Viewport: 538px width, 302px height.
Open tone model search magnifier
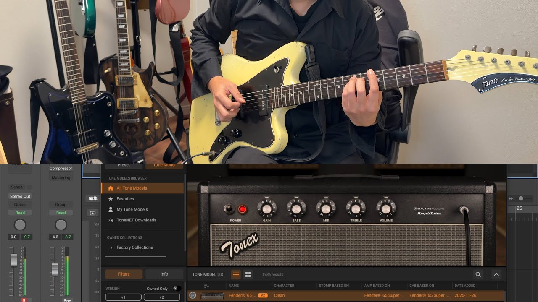tap(478, 274)
